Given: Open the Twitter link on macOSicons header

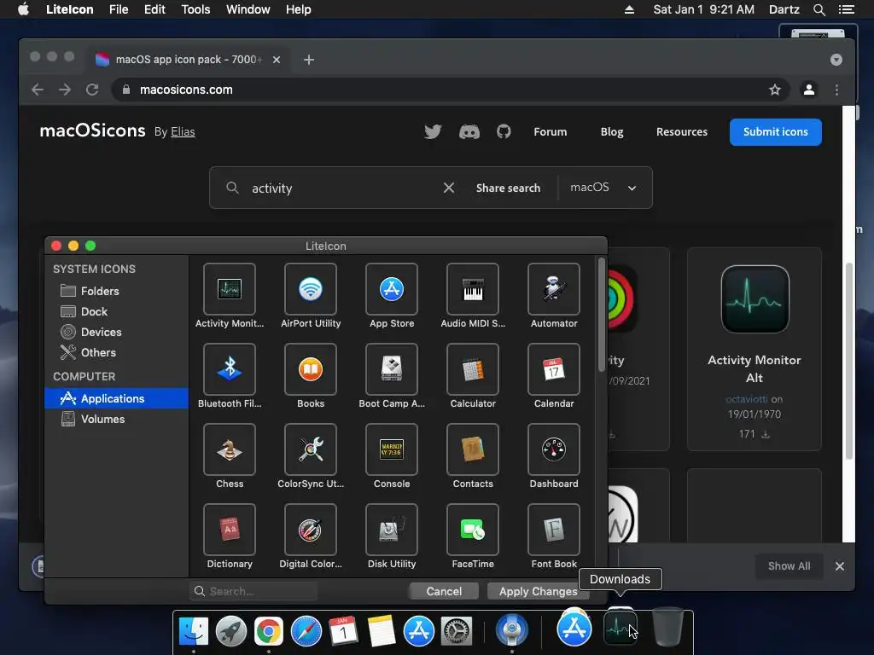Looking at the screenshot, I should (x=433, y=132).
